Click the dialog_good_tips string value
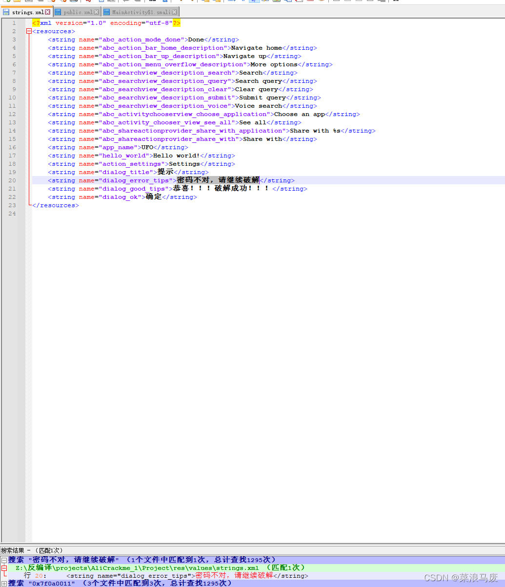 pos(222,189)
